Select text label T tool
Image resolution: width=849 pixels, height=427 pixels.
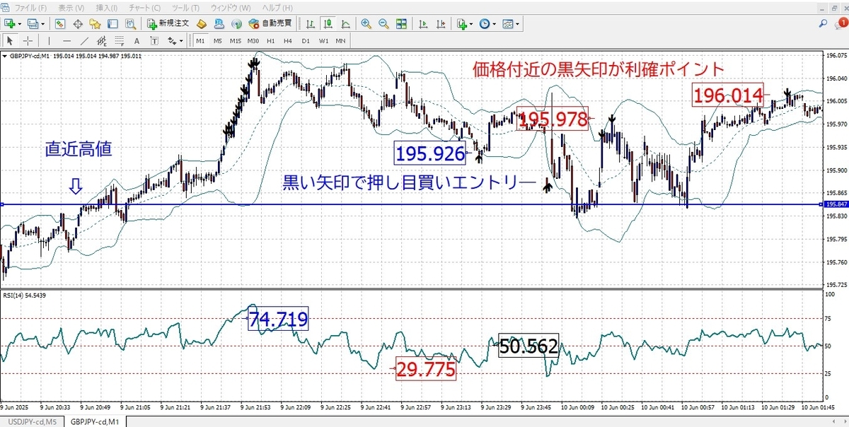tap(155, 40)
